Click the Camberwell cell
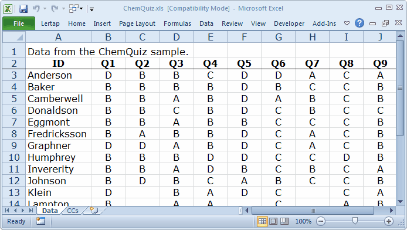Viewport: 407px width, 230px height. (x=59, y=99)
